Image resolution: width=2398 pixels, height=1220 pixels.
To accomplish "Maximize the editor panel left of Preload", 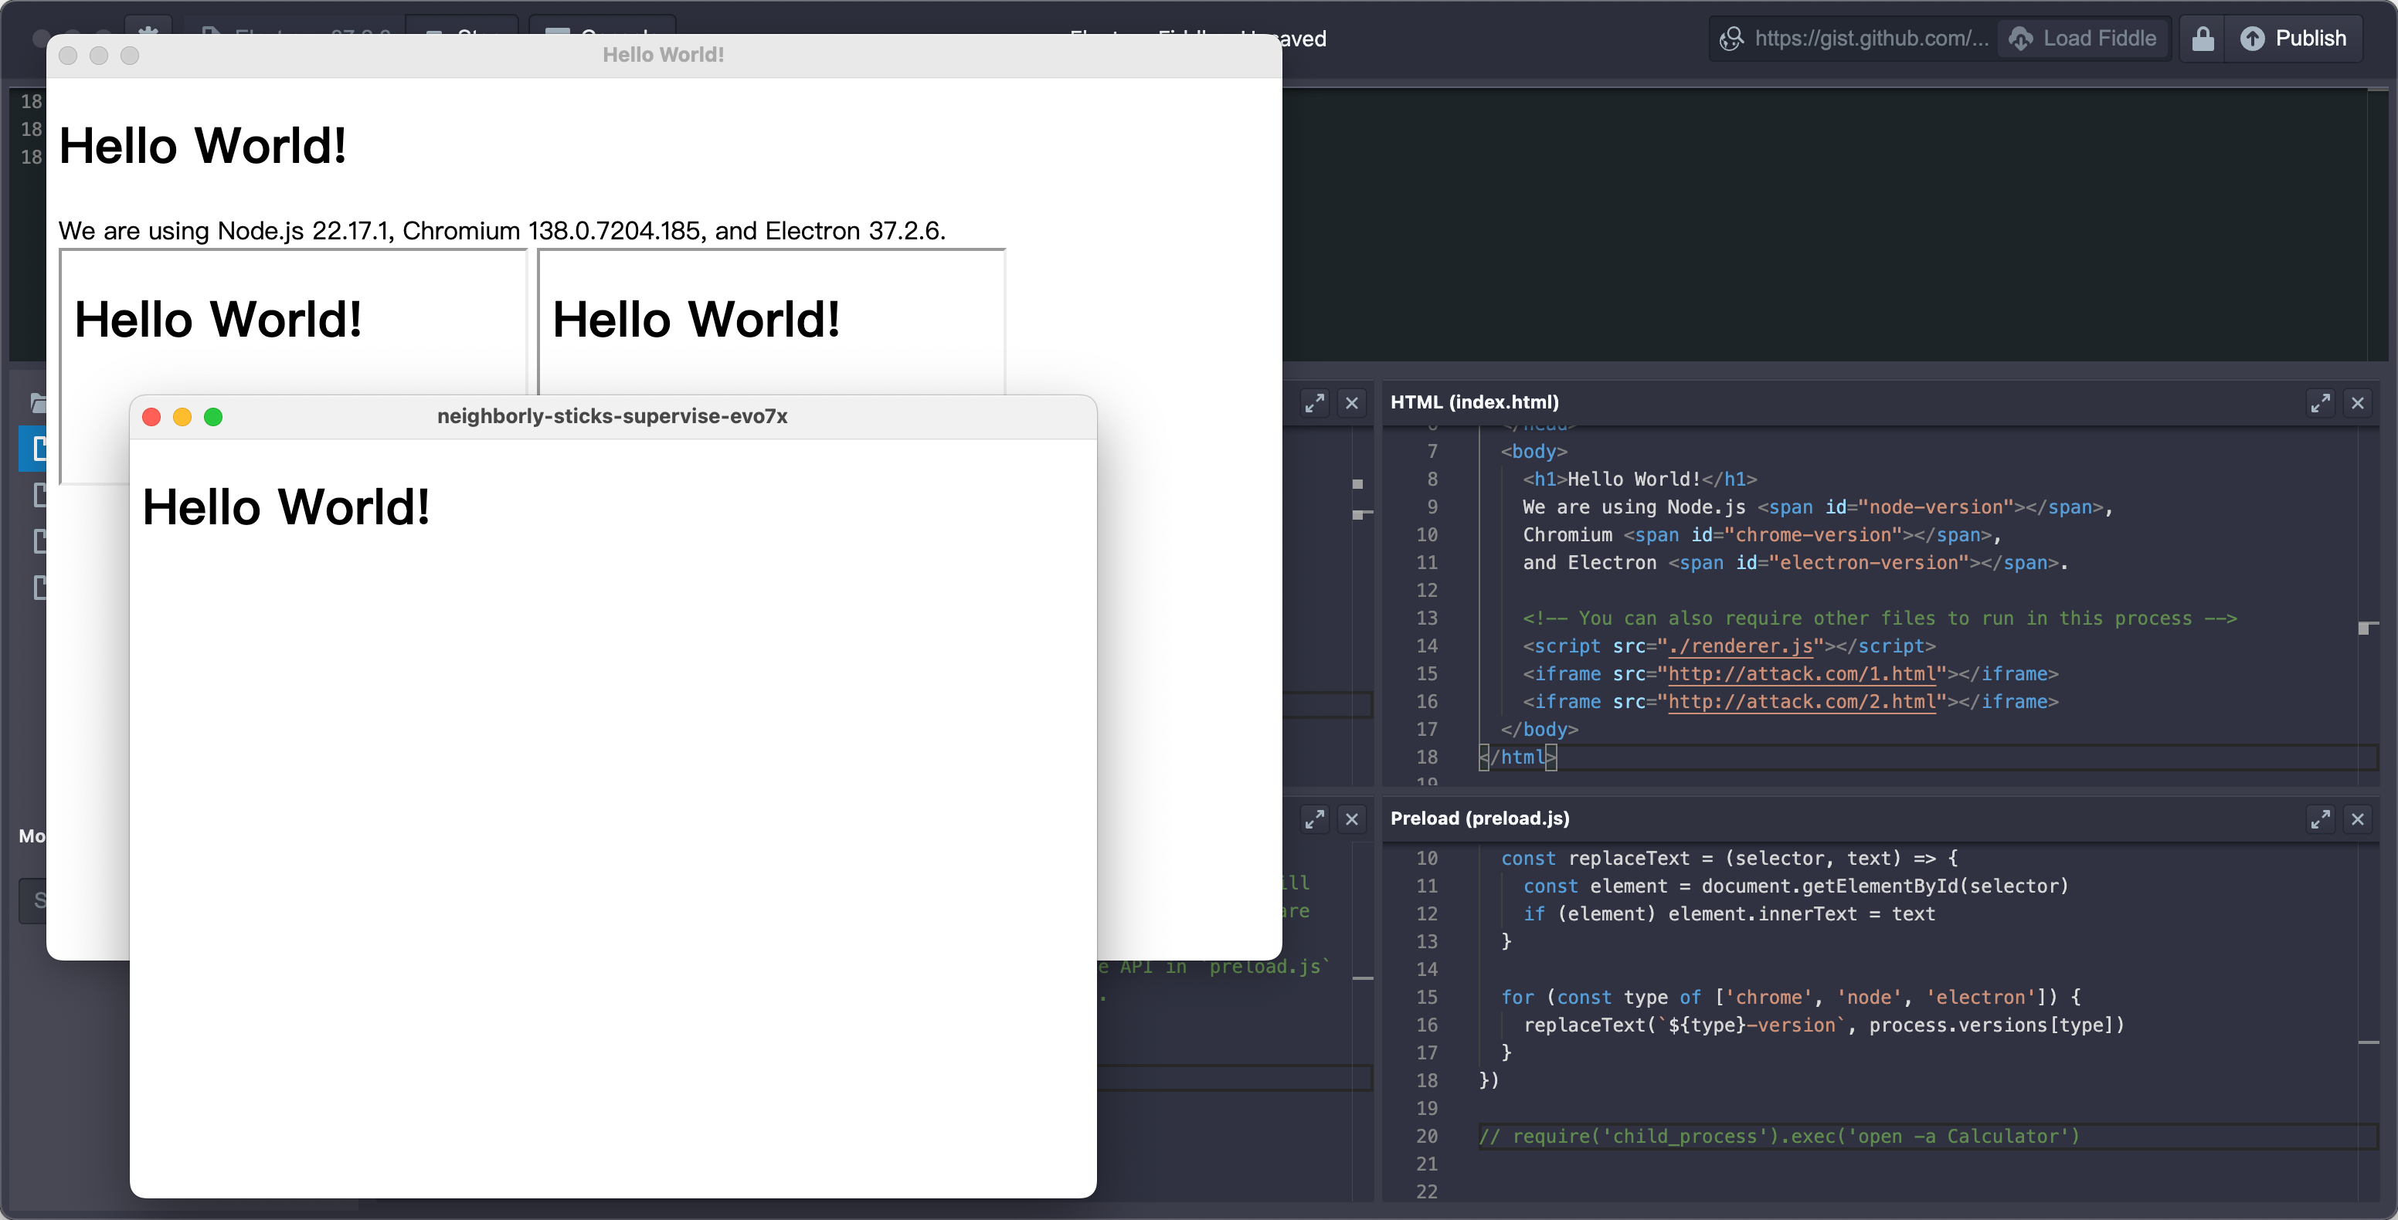I will click(1314, 819).
